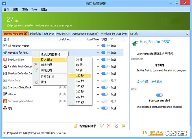192x139 pixels.
Task: Switch to the Windows Services (44) tab
Action: click(114, 34)
